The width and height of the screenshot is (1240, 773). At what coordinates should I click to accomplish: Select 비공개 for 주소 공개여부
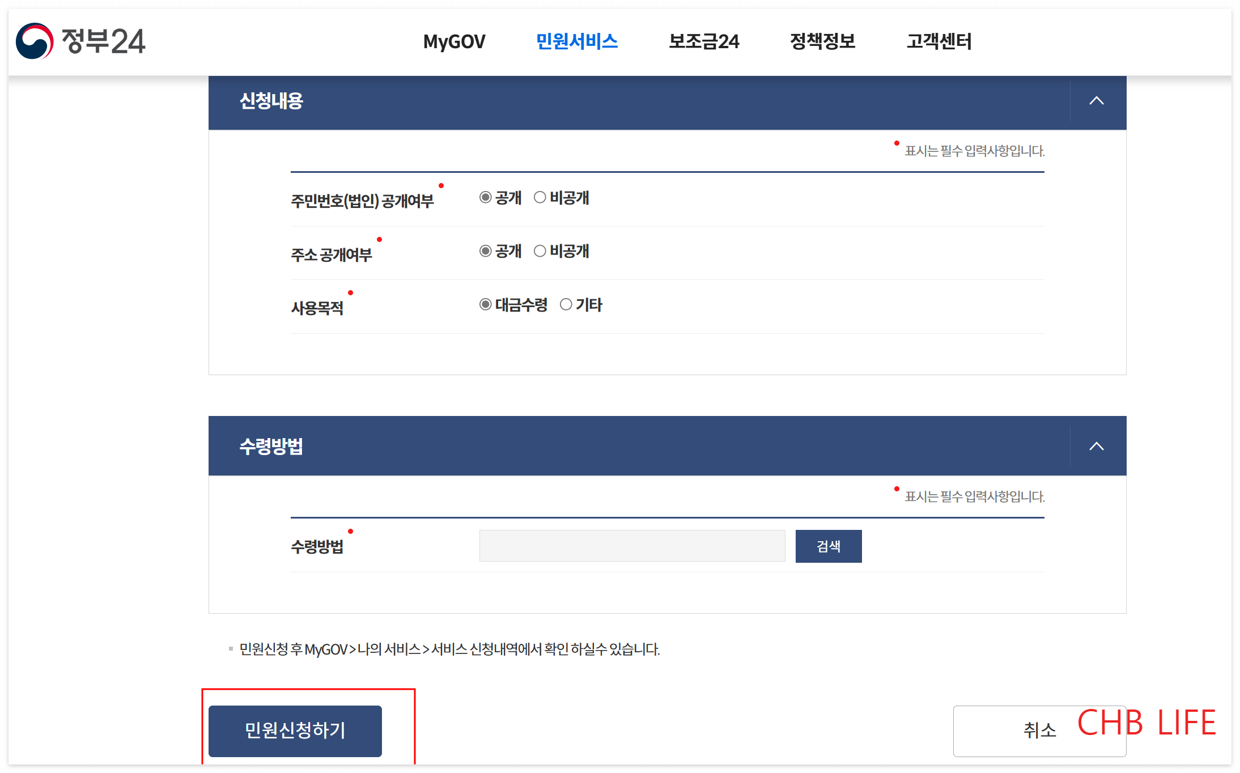[540, 251]
